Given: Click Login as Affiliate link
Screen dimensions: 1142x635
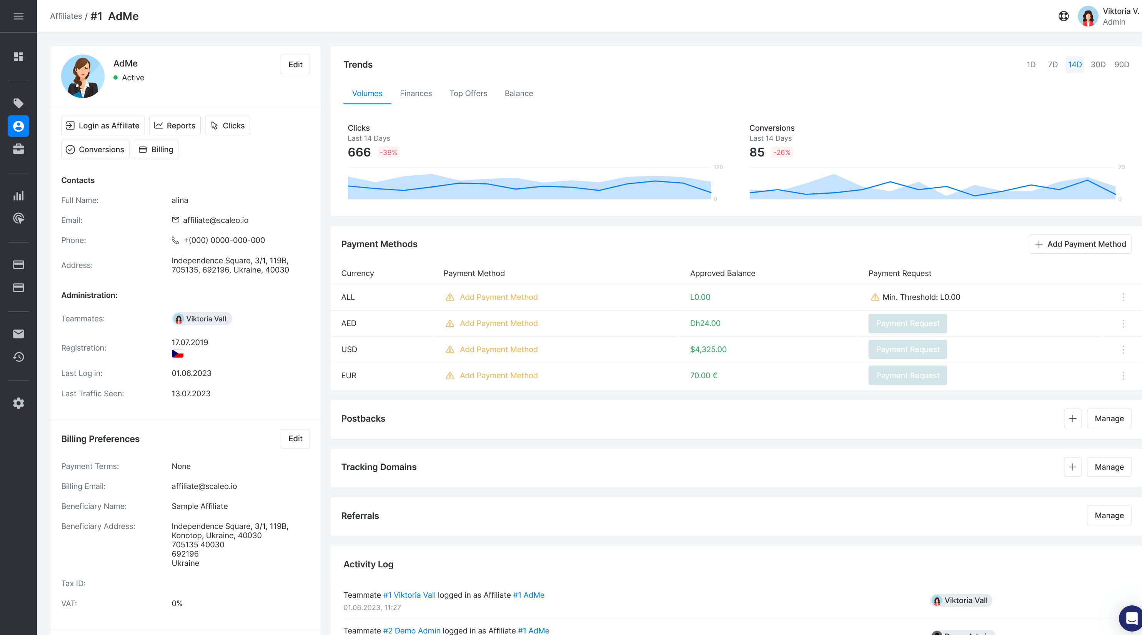Looking at the screenshot, I should click(102, 125).
